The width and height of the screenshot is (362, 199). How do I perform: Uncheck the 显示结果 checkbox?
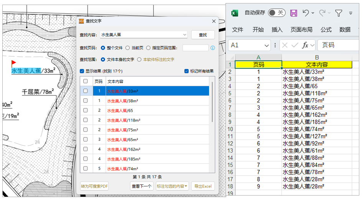click(x=82, y=71)
